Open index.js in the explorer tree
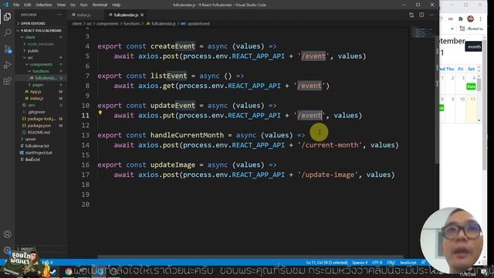494x278 pixels. coord(36,98)
